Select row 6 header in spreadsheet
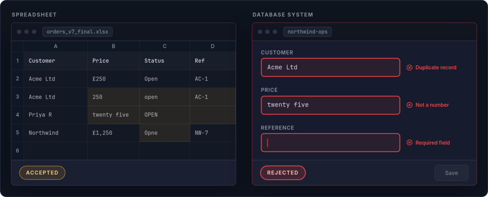This screenshot has height=197, width=488. pos(18,151)
